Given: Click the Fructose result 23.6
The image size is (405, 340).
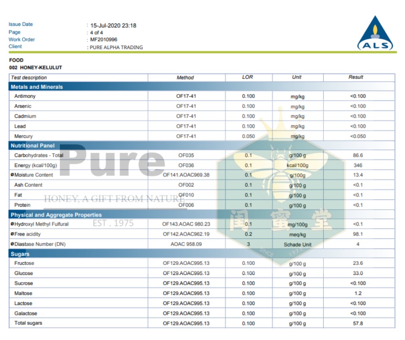Looking at the screenshot, I should pyautogui.click(x=358, y=263).
